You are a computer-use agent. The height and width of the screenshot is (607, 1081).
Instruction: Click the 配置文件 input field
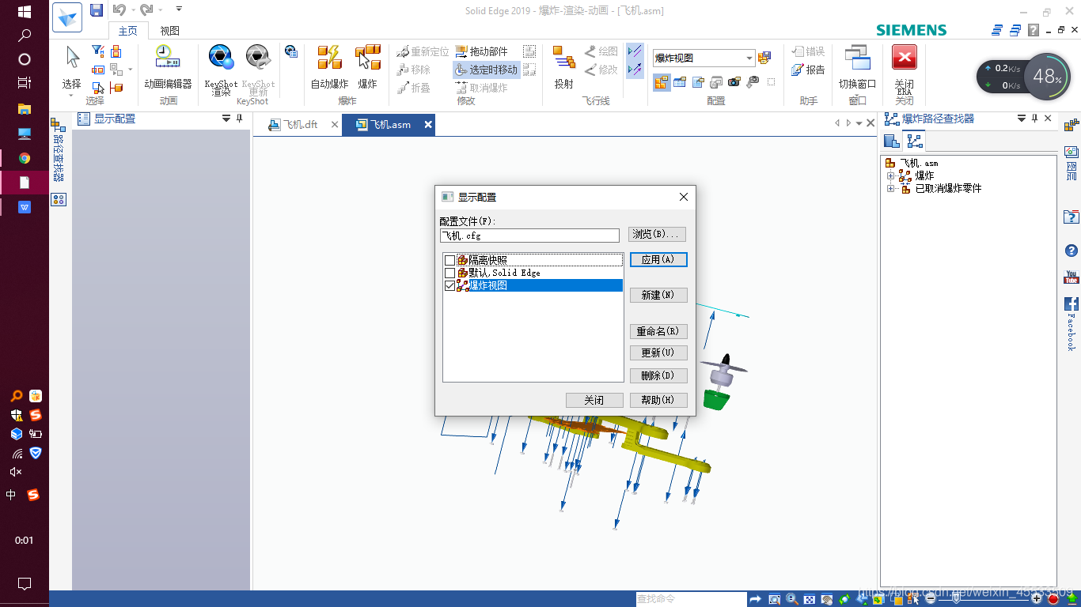point(529,236)
